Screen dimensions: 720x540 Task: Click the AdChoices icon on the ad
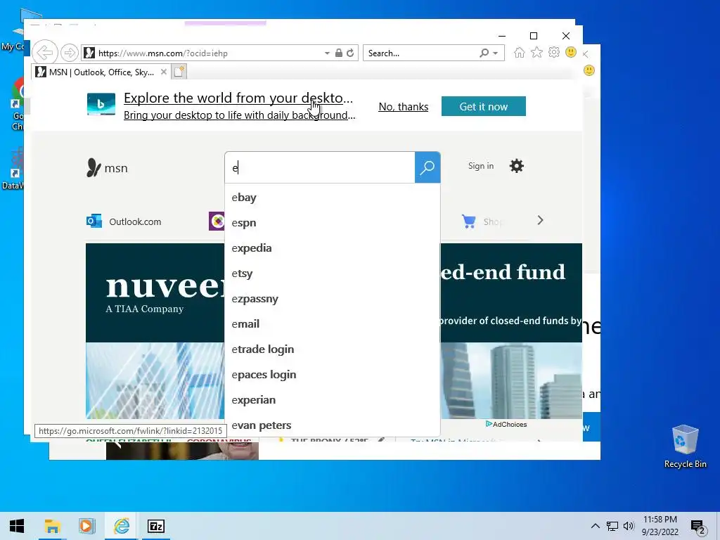489,424
